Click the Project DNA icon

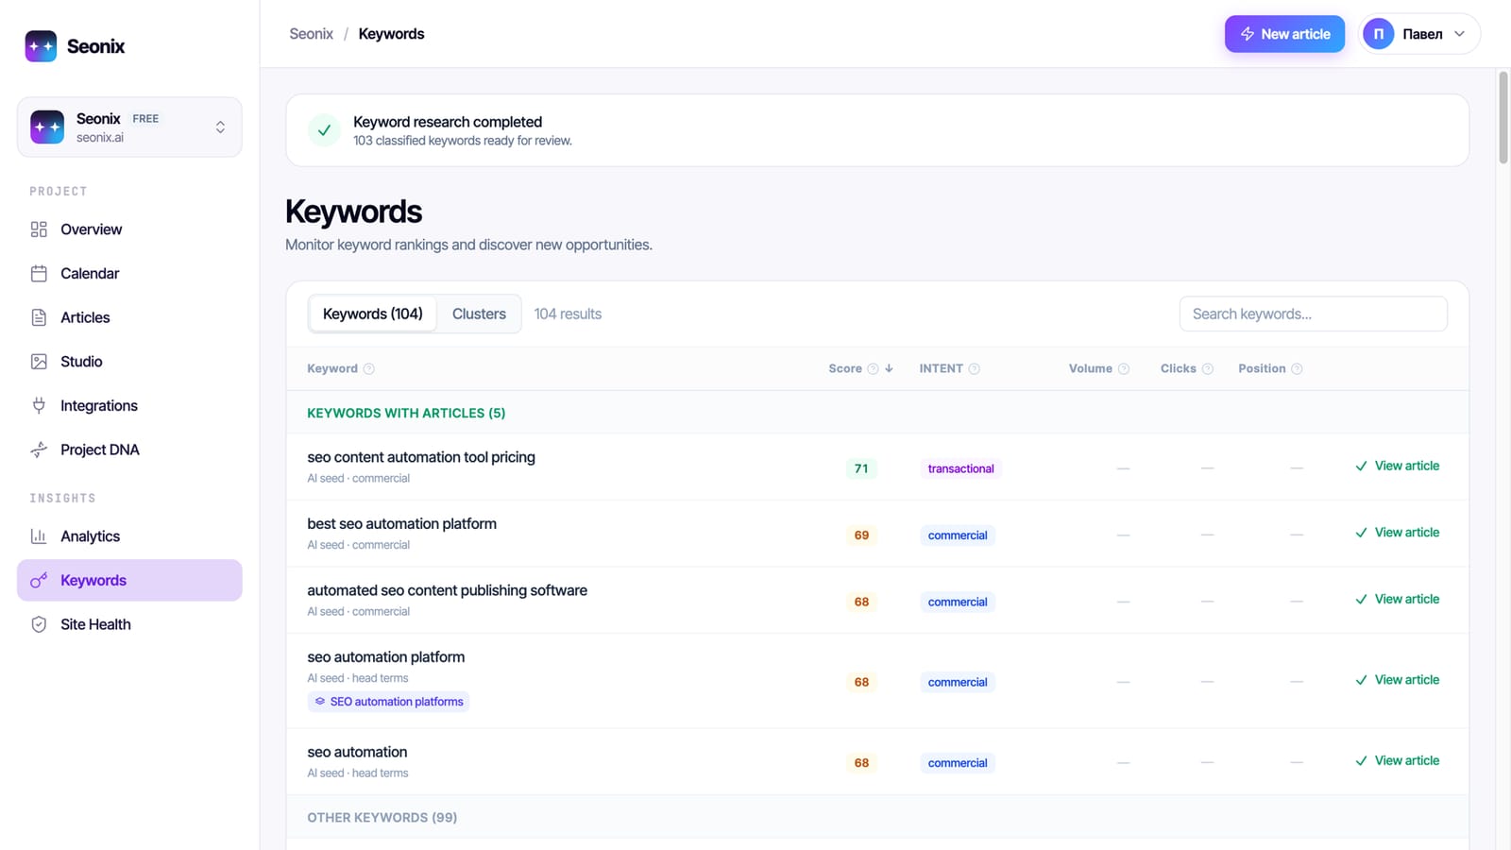(39, 450)
